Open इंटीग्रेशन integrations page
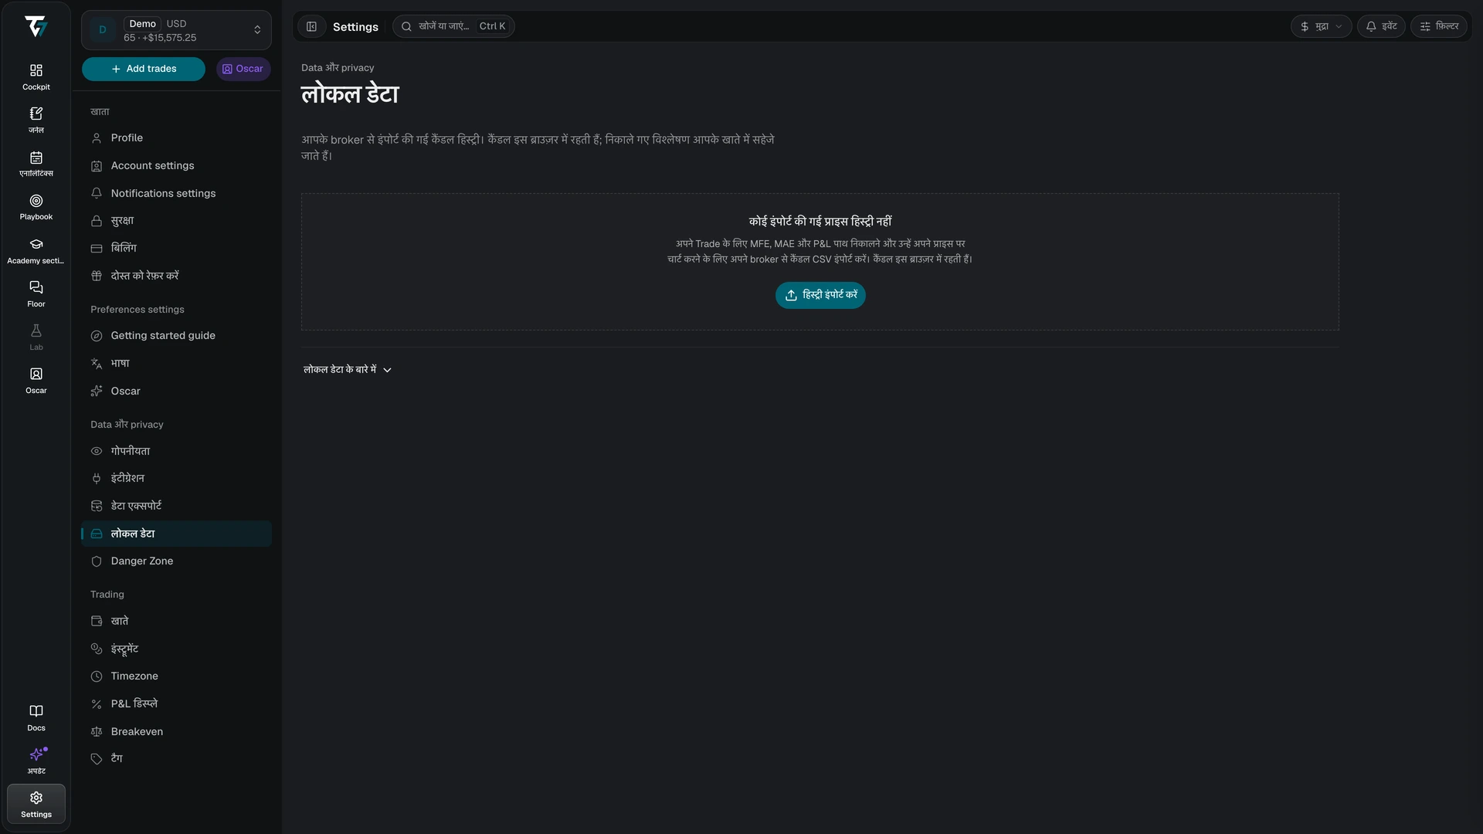Image resolution: width=1483 pixels, height=834 pixels. (176, 479)
